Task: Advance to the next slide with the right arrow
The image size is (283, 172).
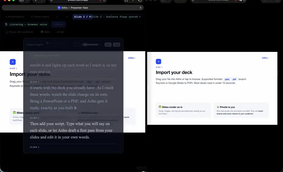Action: pos(67,17)
